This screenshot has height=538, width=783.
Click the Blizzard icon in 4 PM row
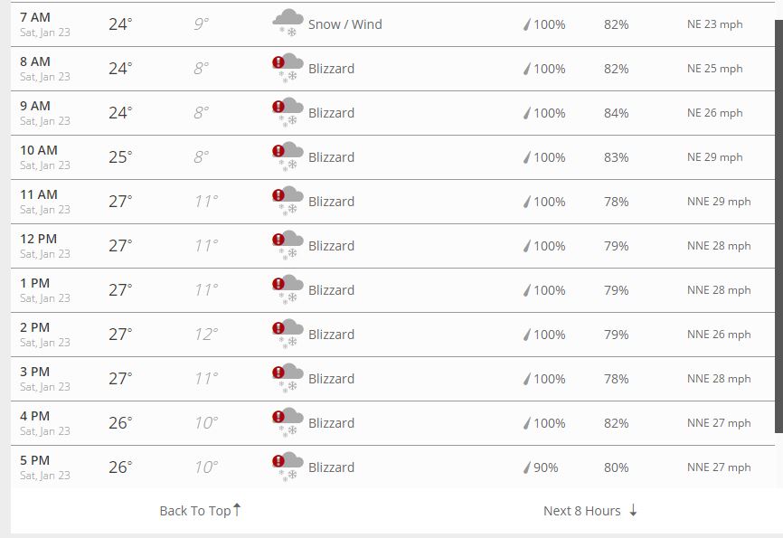[x=288, y=422]
